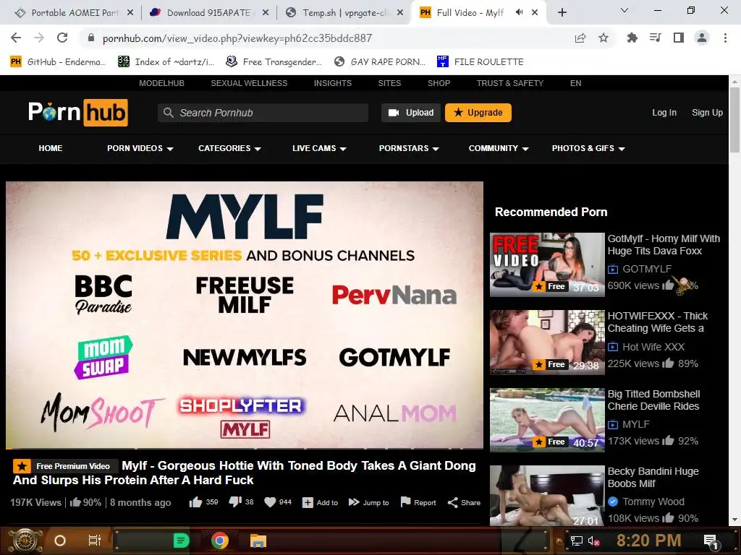741x555 pixels.
Task: Open Task View on the taskbar
Action: pos(95,541)
